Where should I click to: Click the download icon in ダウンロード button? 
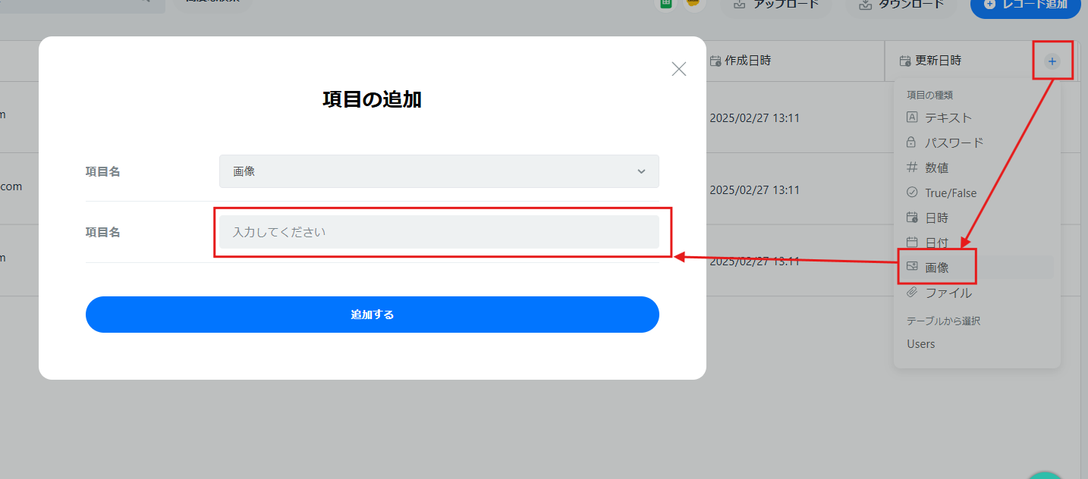864,5
